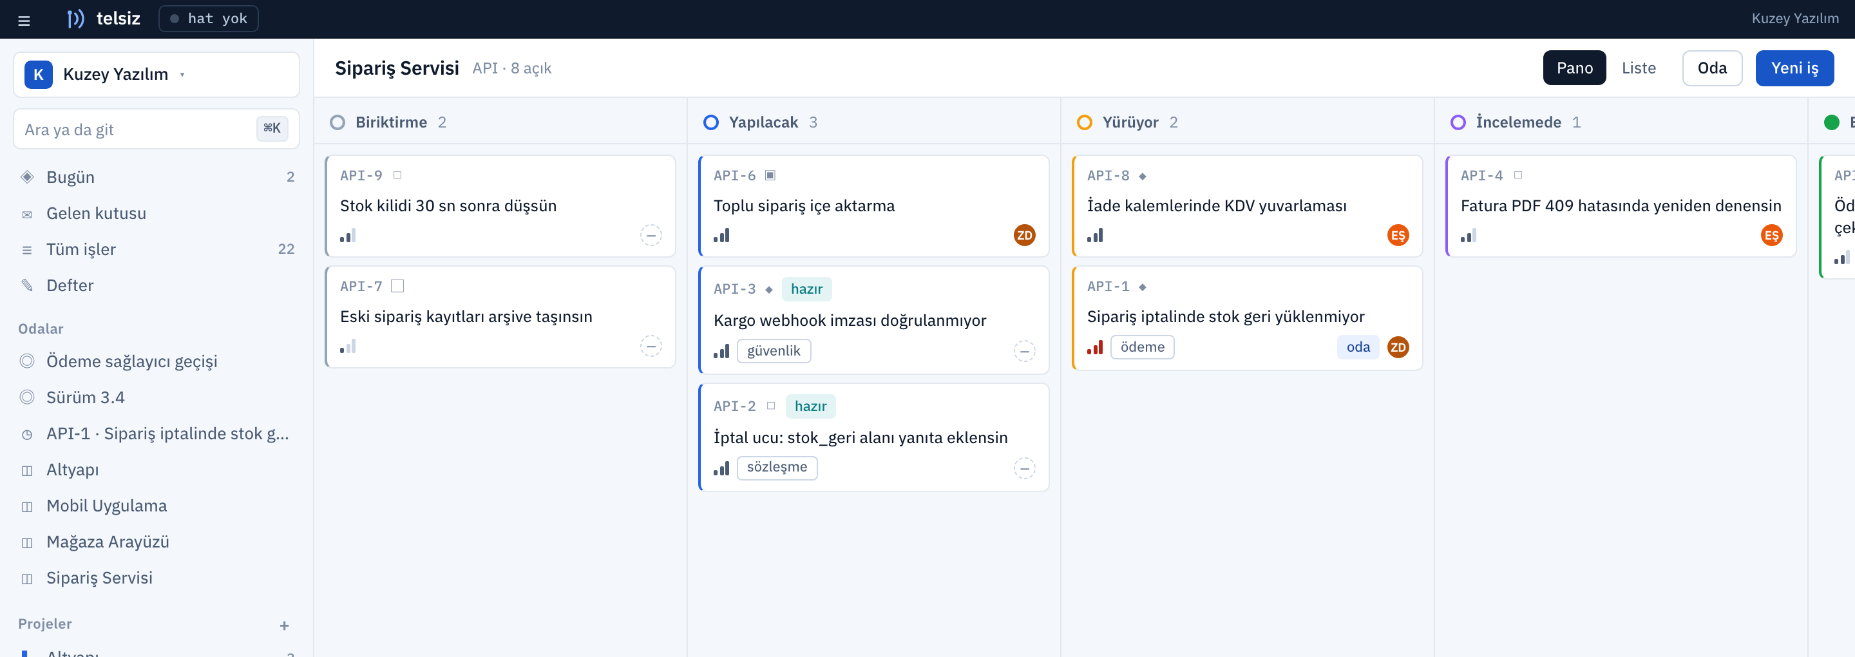Collapse the İncelemede column header
The image size is (1855, 657).
(1621, 122)
